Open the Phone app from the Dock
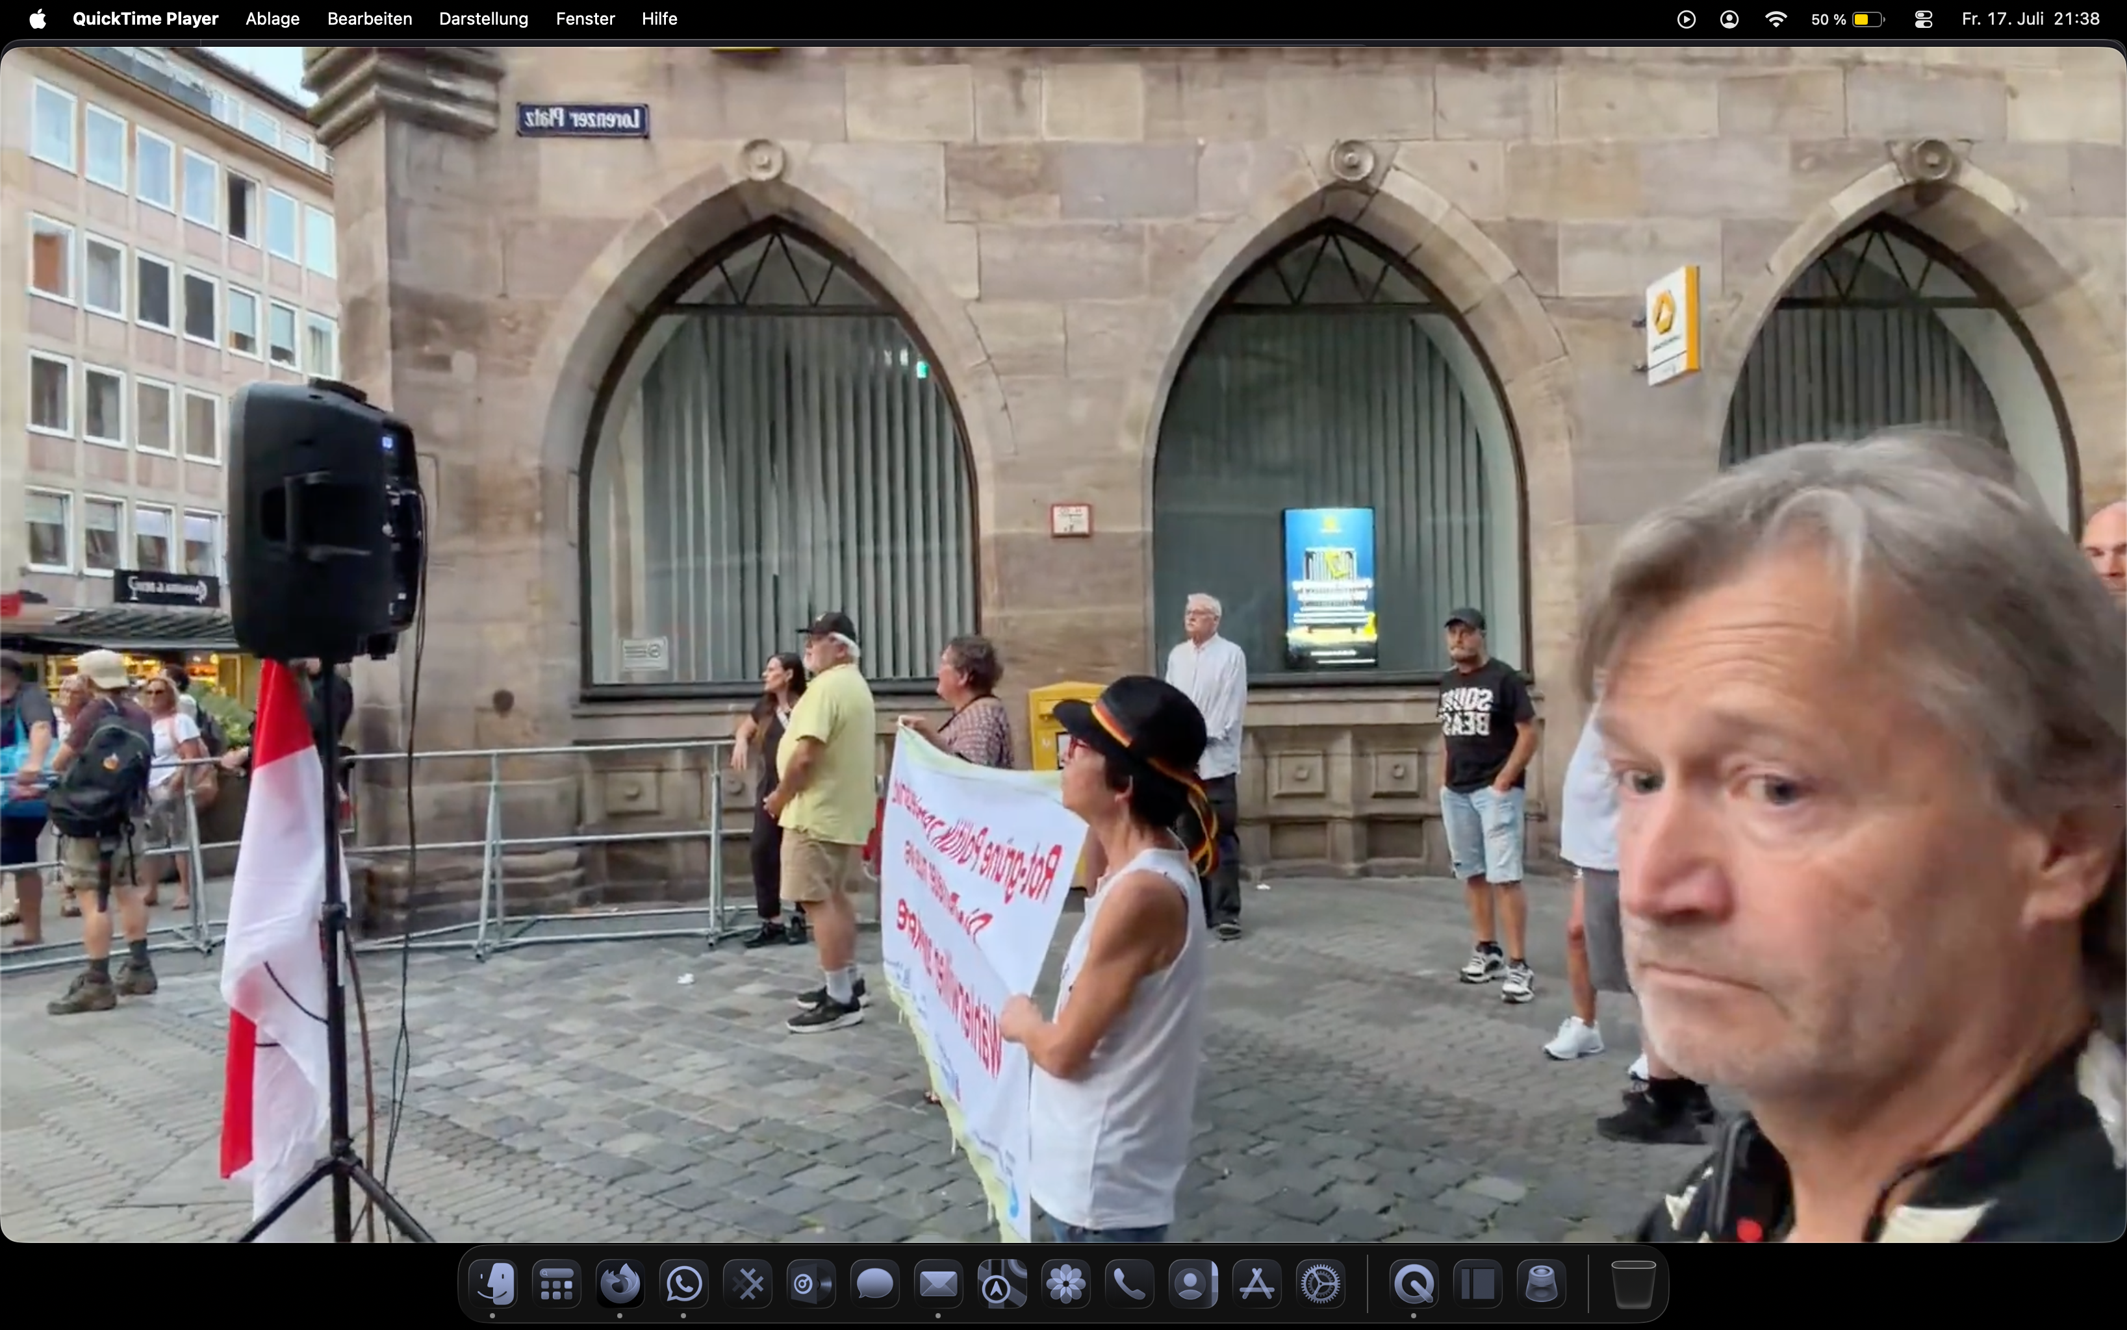 tap(1130, 1285)
